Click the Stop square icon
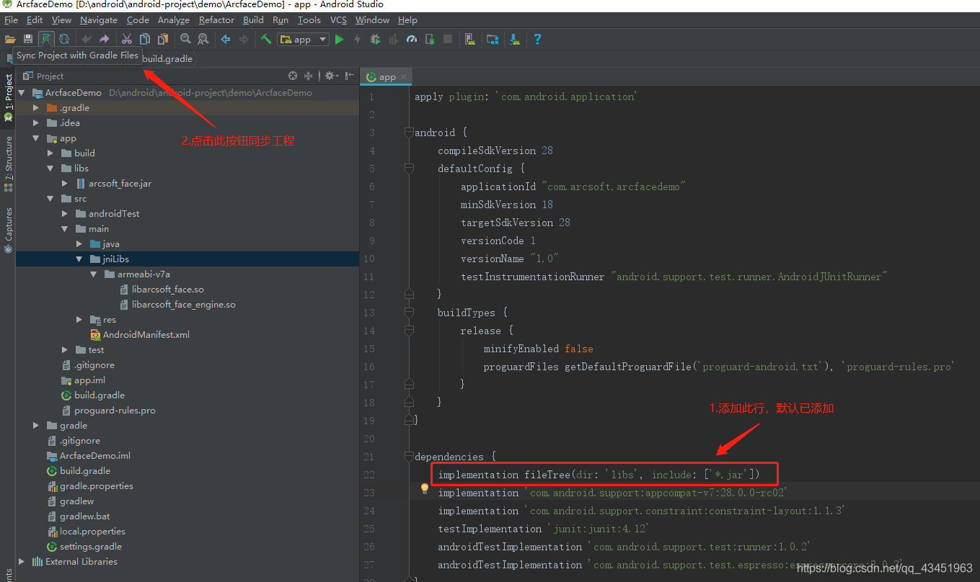The image size is (980, 582). [448, 39]
